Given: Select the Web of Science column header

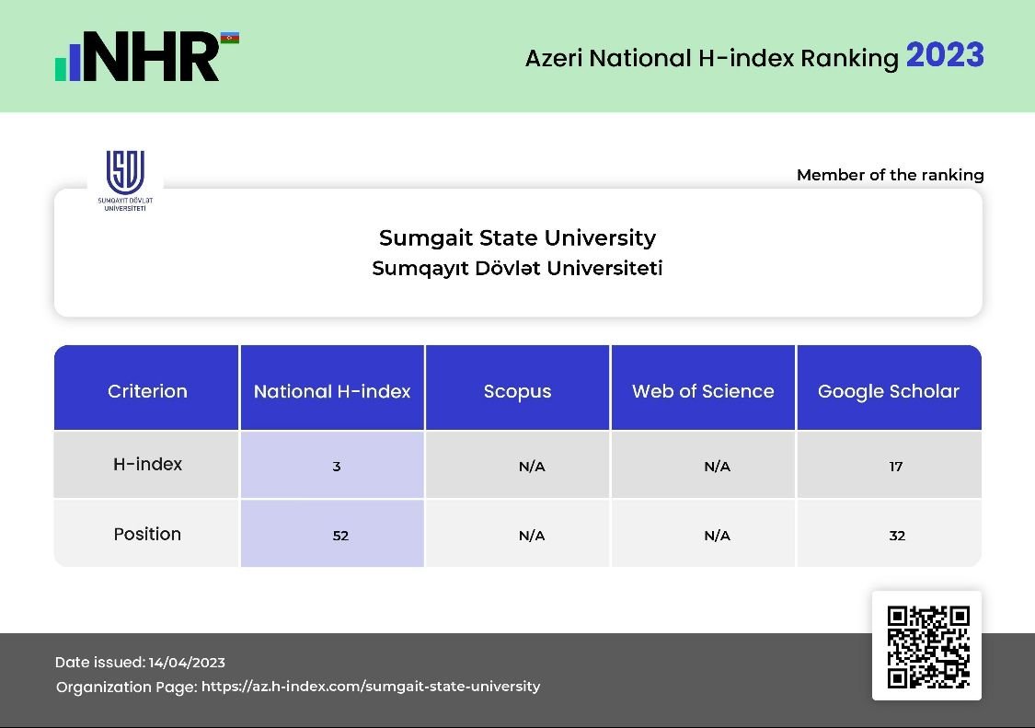Looking at the screenshot, I should click(x=703, y=391).
